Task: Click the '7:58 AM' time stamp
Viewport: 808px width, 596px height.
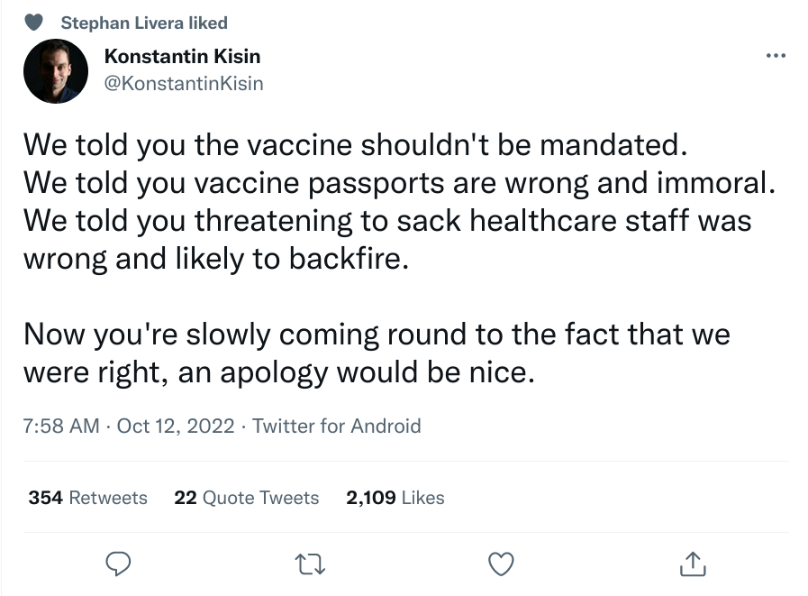Action: [61, 426]
